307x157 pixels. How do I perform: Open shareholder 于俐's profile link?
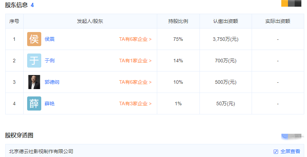50,61
